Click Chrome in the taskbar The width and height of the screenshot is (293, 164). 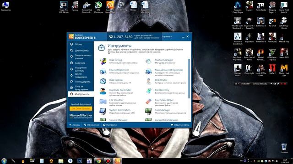tap(98, 161)
